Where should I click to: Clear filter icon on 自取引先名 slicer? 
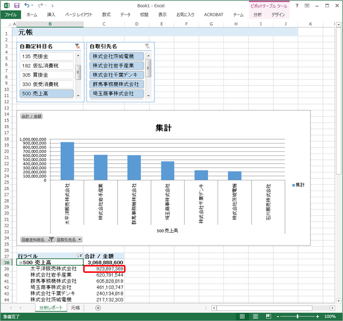[148, 46]
